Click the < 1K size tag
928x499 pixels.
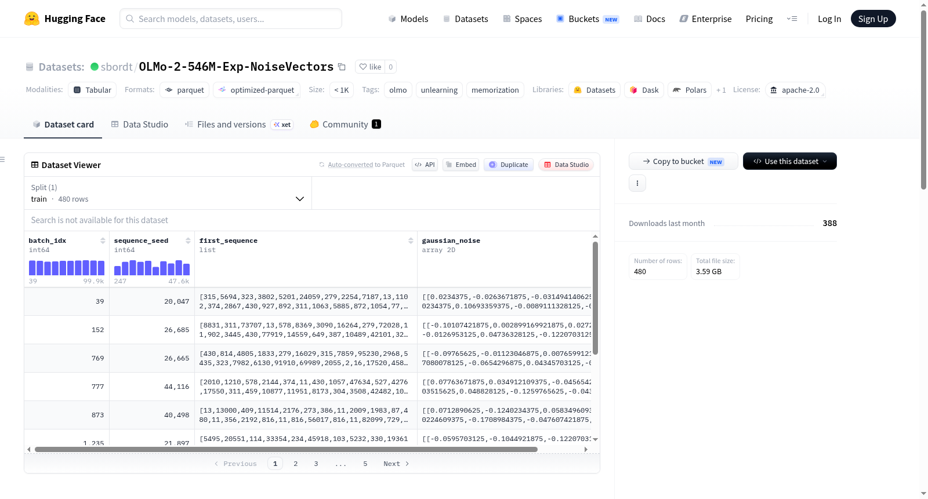pyautogui.click(x=342, y=90)
